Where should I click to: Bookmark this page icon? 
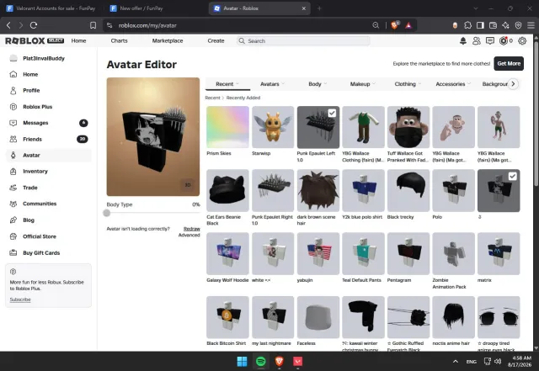coord(93,25)
